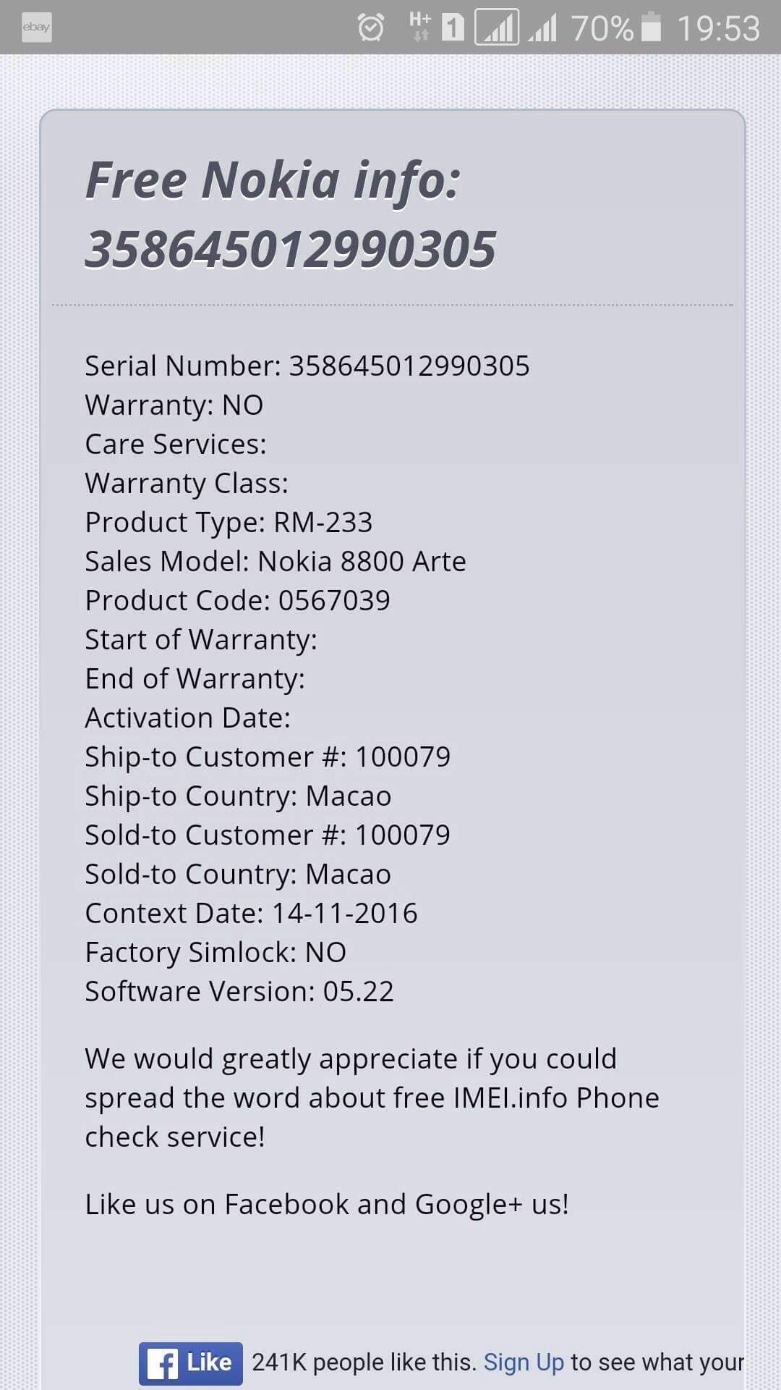Tap the Product Type RM-233 line

[229, 522]
